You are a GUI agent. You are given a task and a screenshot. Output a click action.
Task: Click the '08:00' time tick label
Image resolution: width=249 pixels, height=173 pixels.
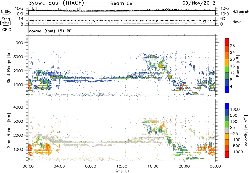click(x=91, y=166)
